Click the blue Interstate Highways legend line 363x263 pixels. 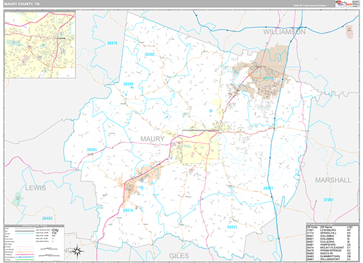point(25,257)
